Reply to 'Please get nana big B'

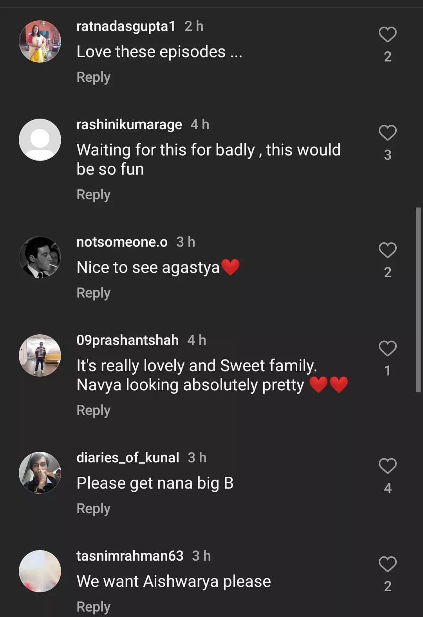[93, 509]
